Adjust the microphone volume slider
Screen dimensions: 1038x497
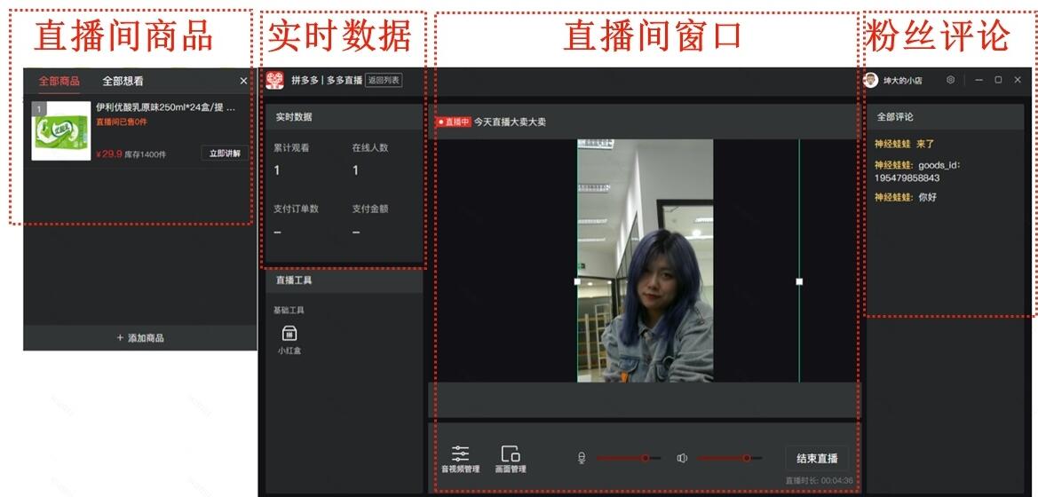pyautogui.click(x=645, y=458)
